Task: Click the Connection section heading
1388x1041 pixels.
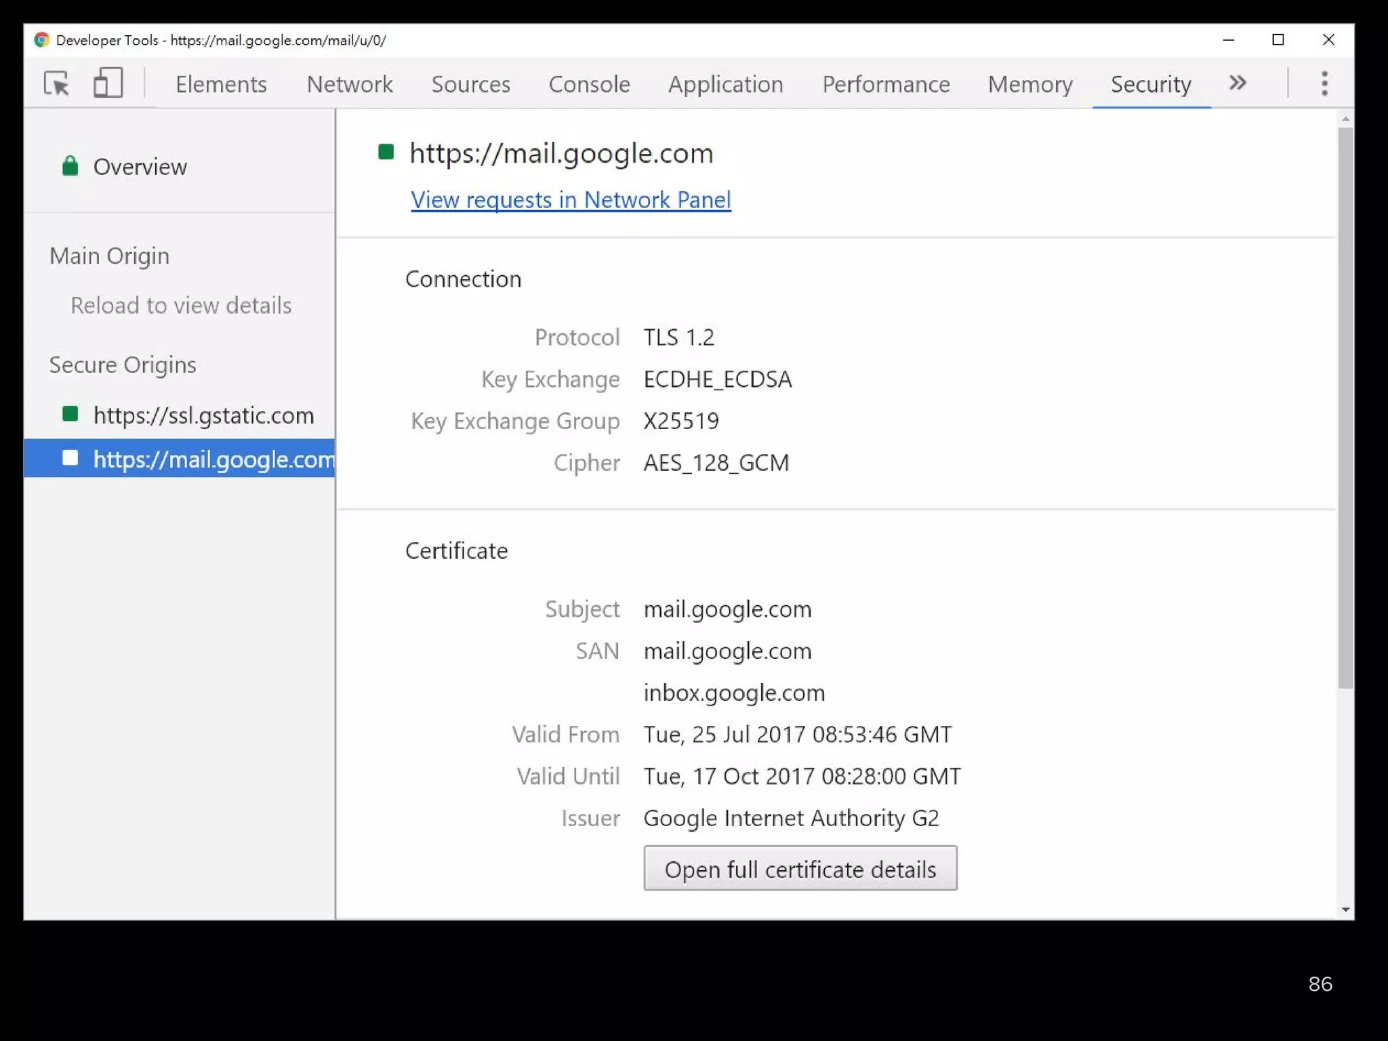Action: coord(463,279)
